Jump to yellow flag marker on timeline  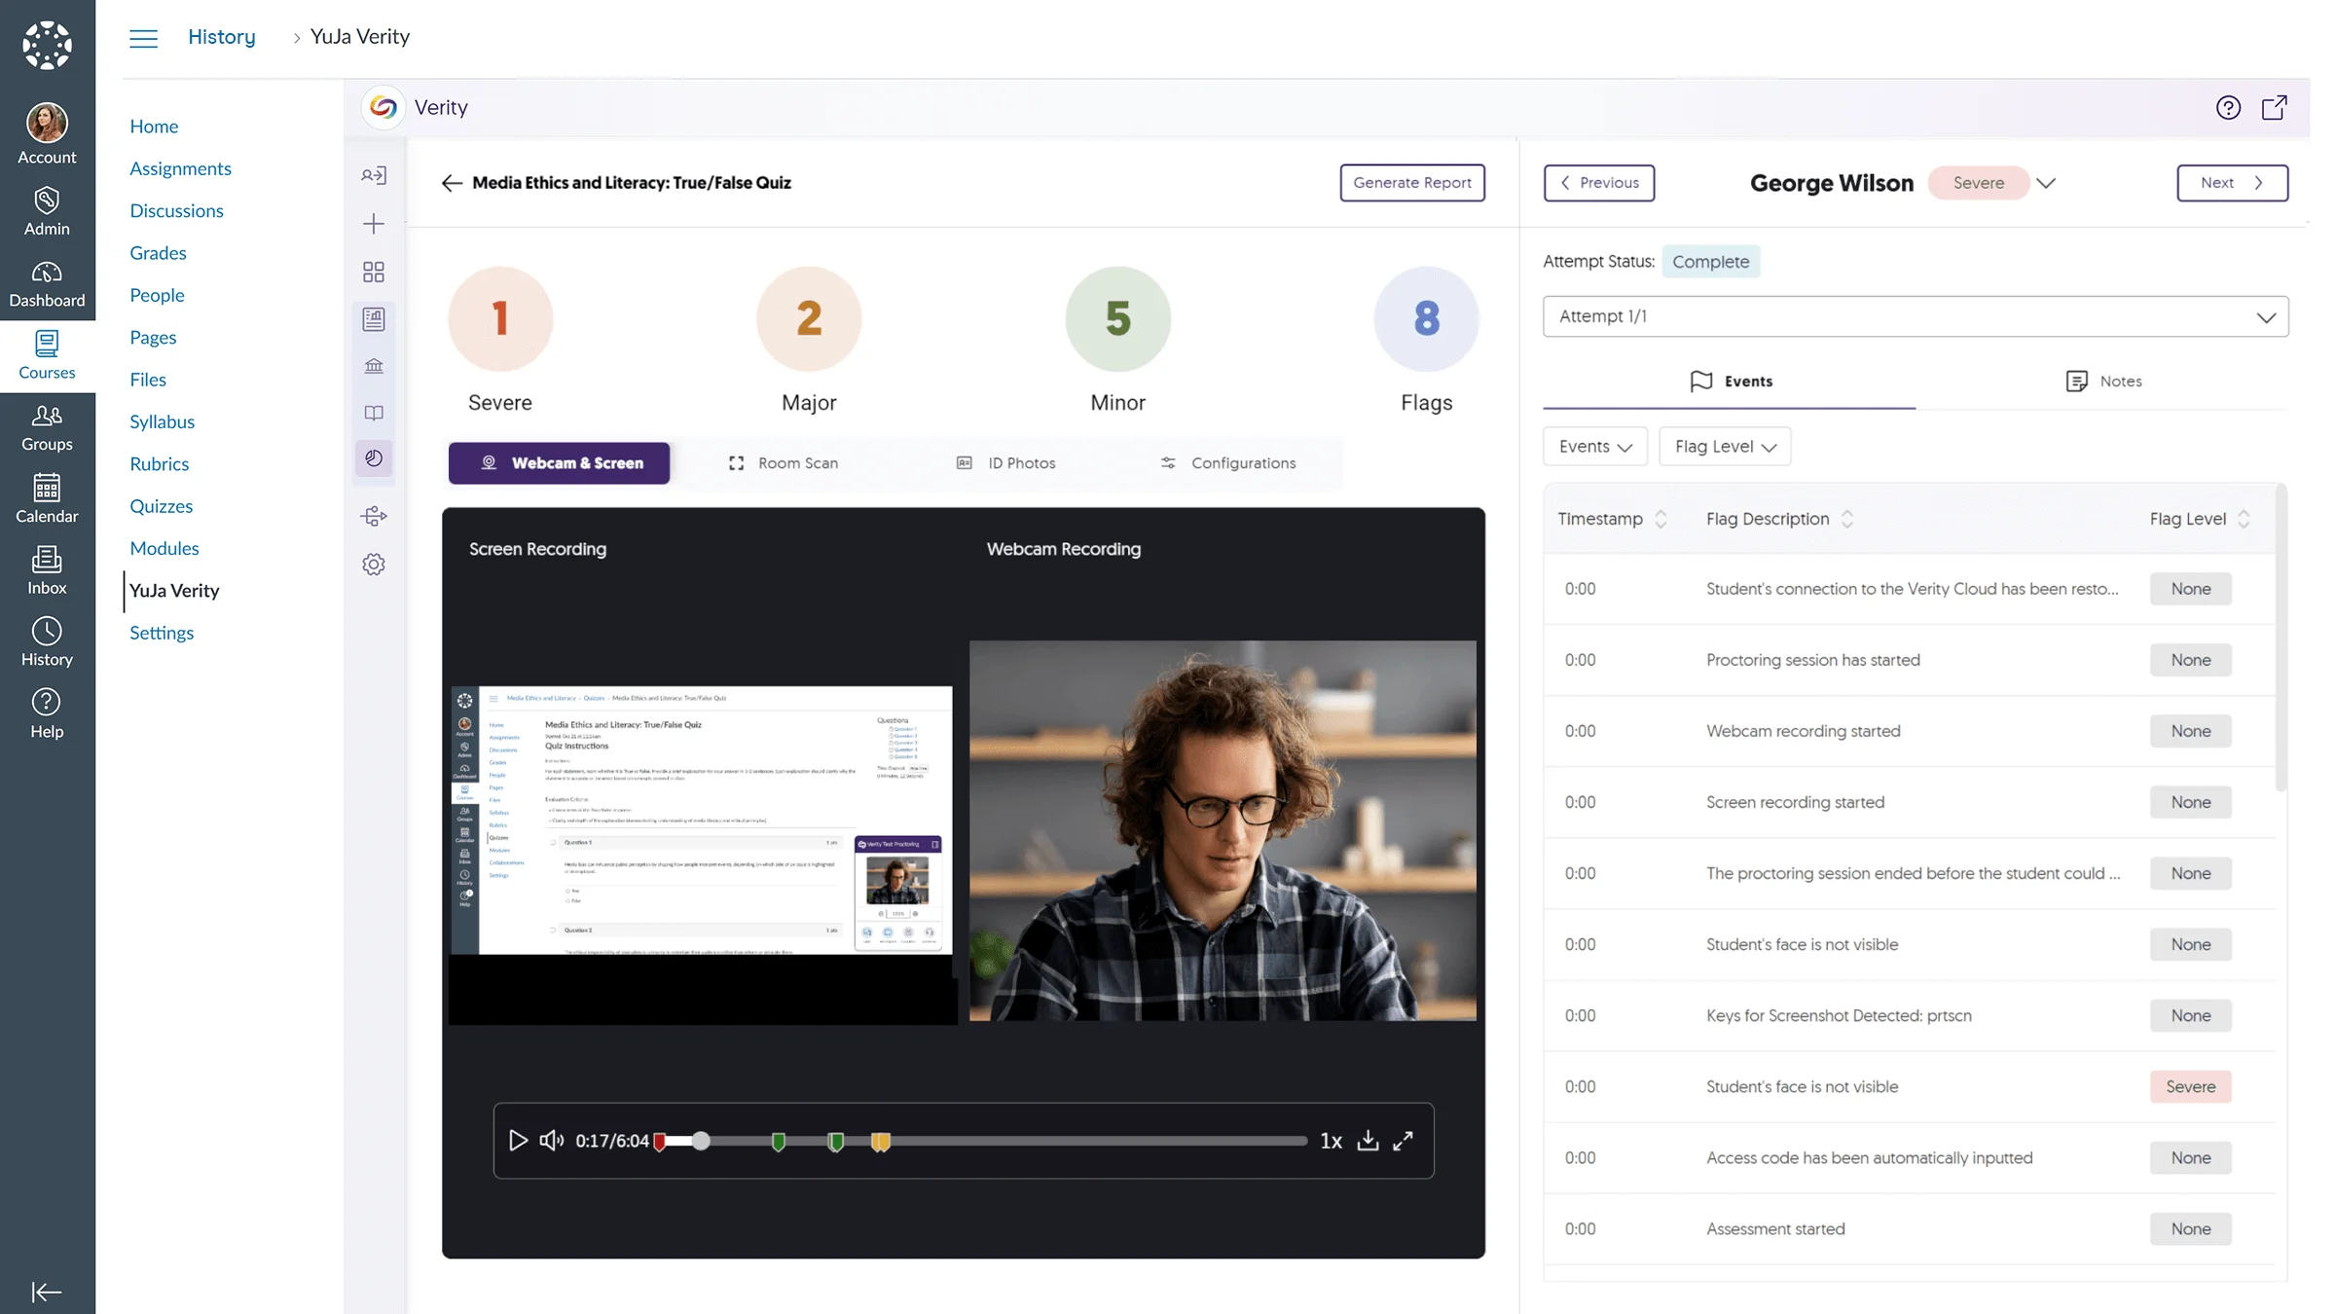point(880,1142)
